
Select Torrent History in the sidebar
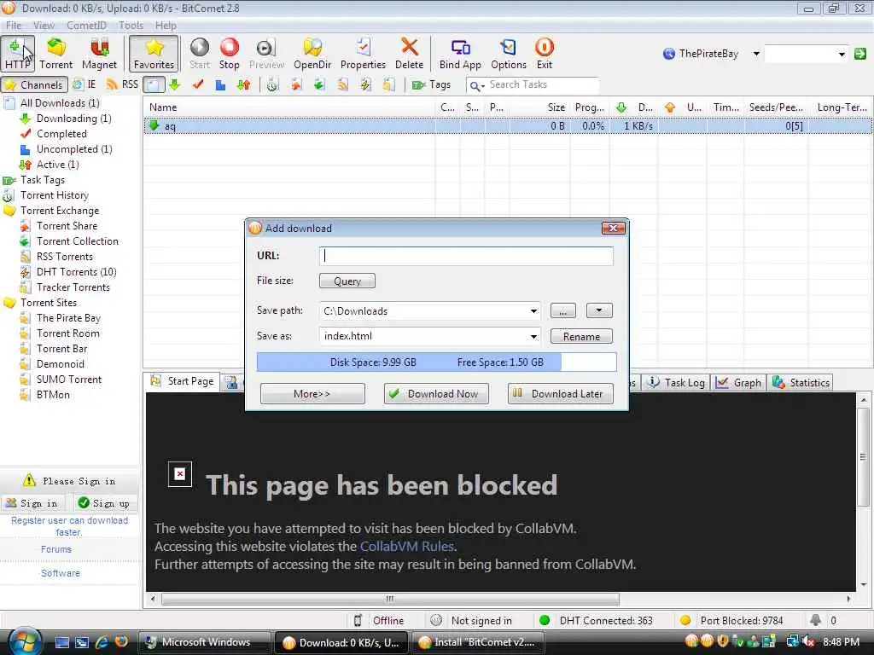tap(54, 195)
